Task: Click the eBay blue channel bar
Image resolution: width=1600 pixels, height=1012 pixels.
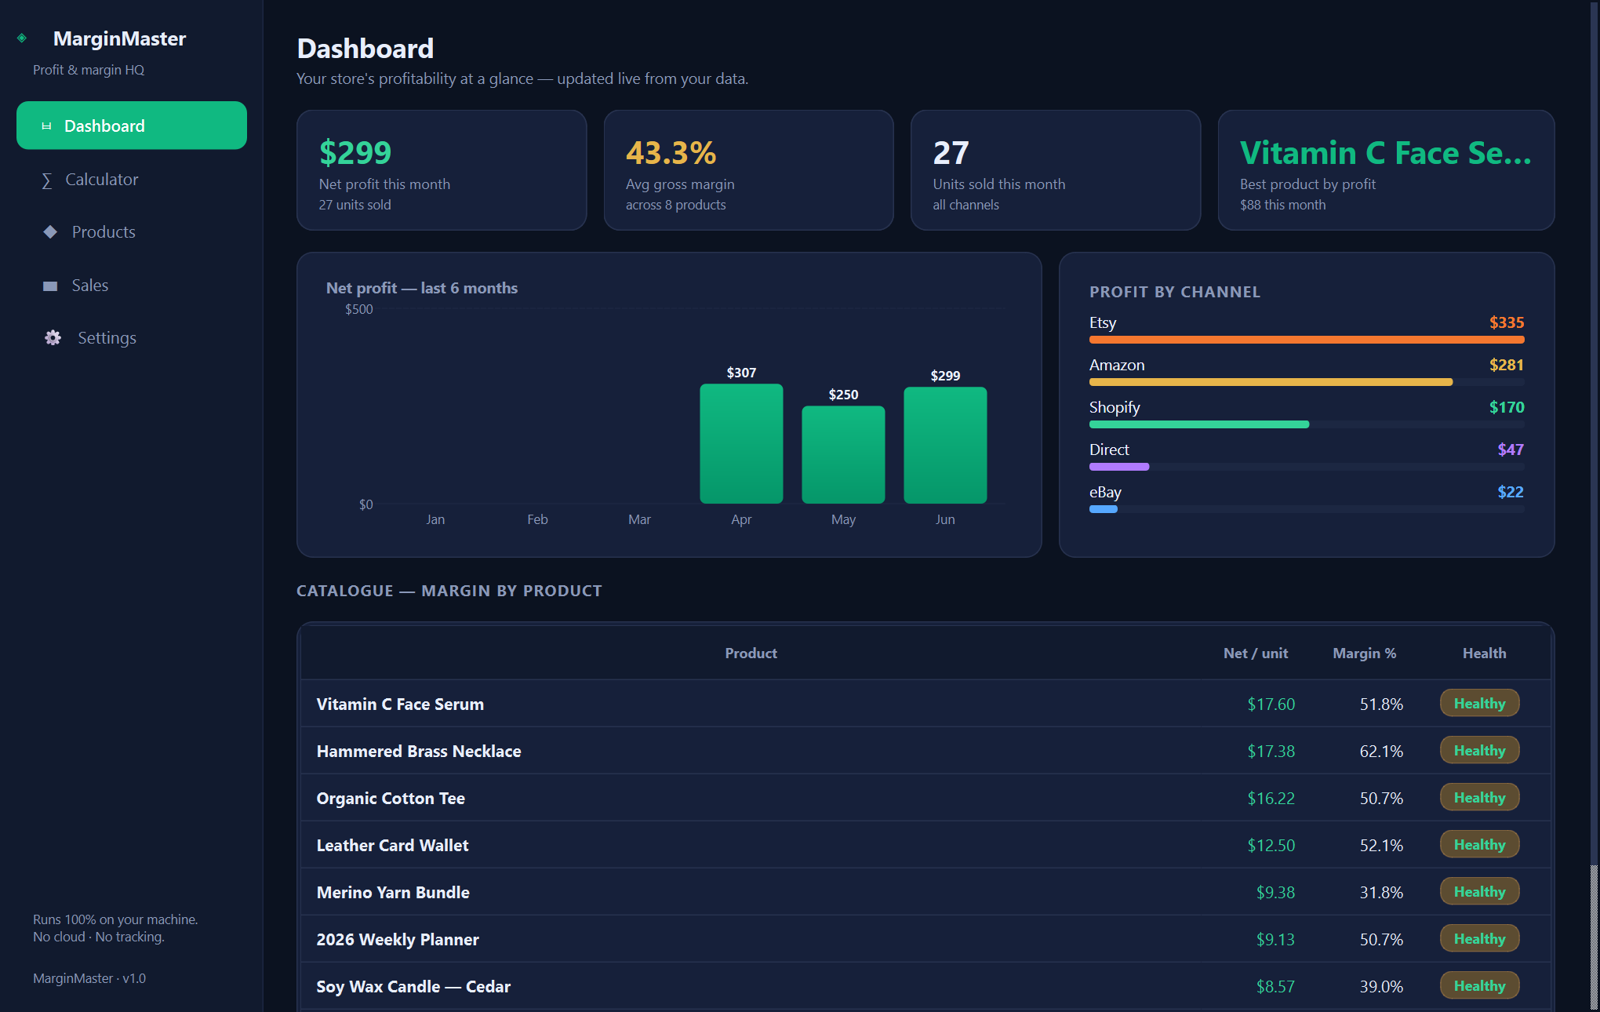Action: click(1104, 509)
